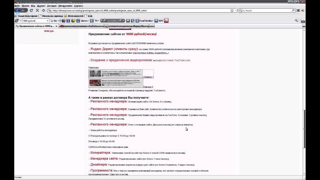Submit search with the magnifier button

[x=293, y=10]
